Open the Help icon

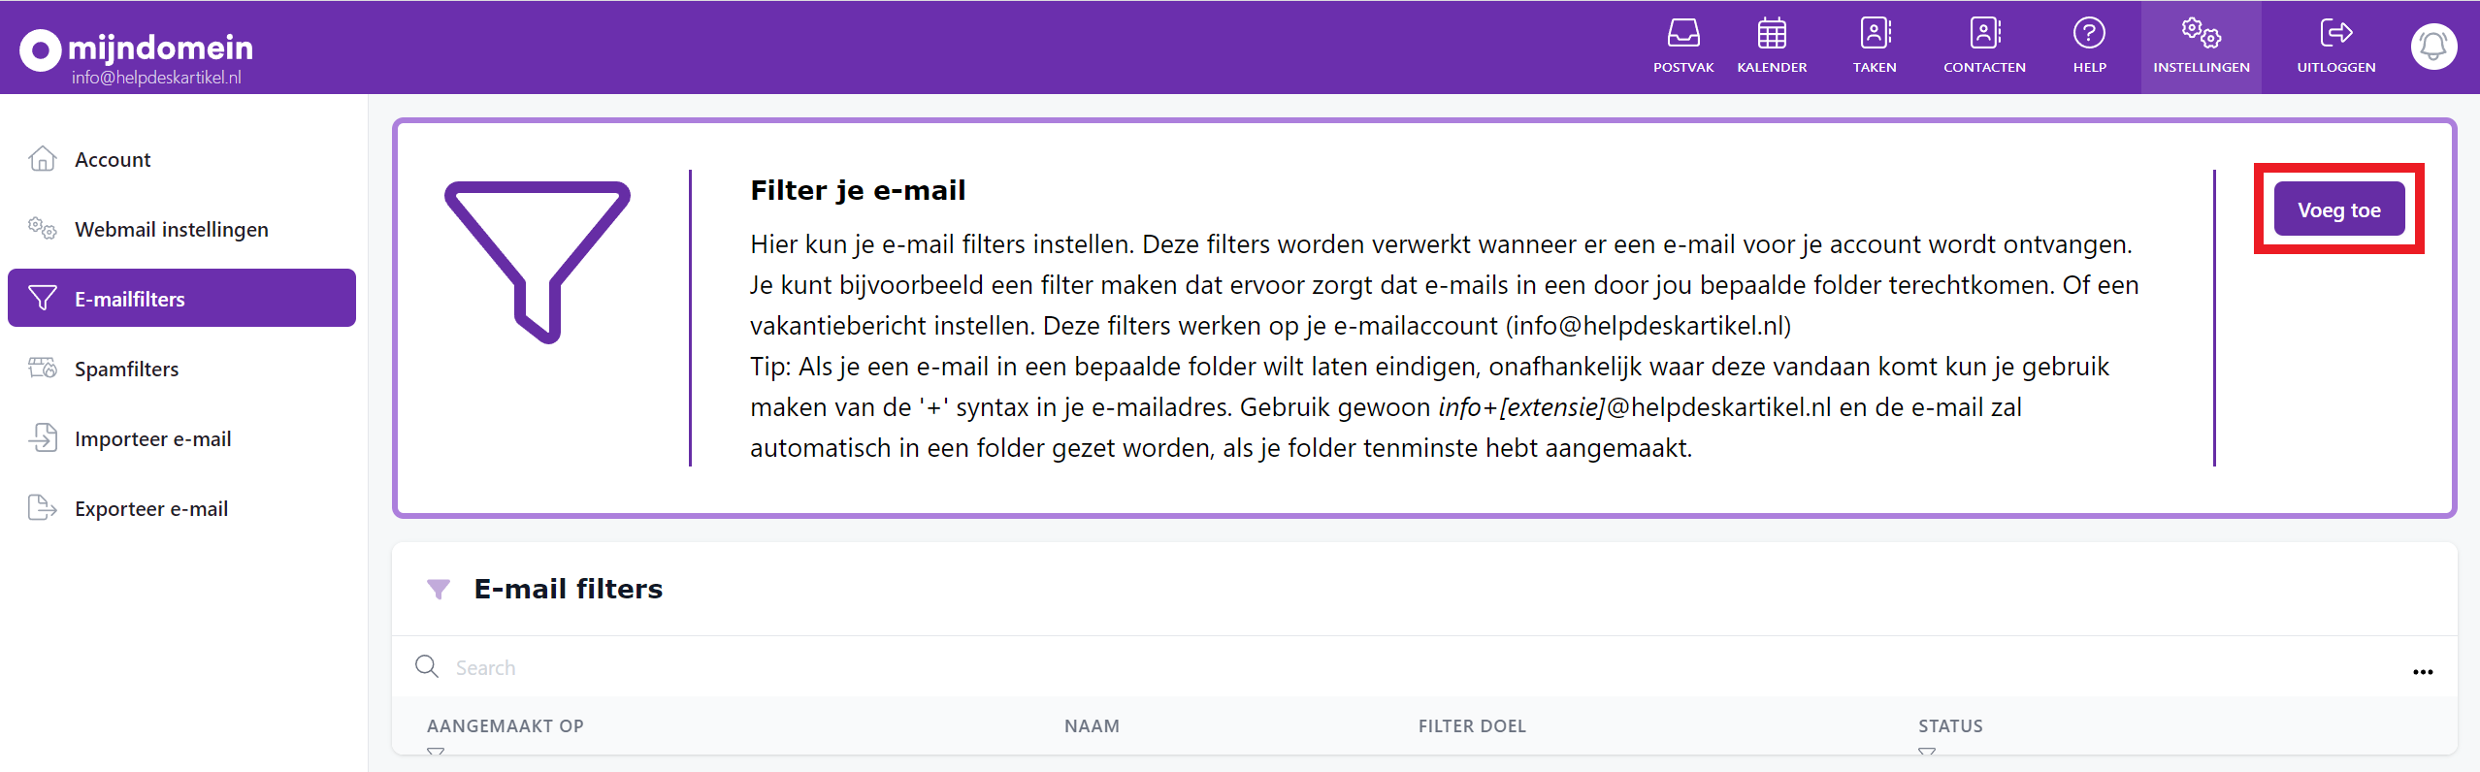2090,32
